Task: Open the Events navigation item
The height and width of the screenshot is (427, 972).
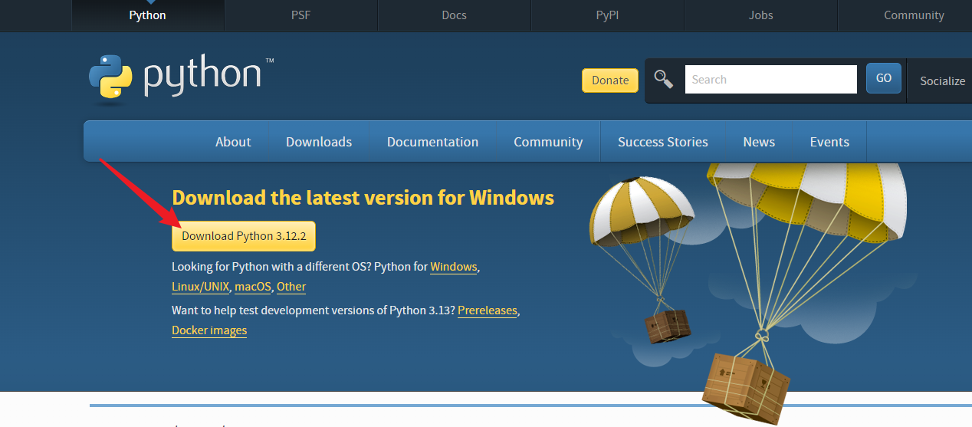Action: tap(829, 142)
